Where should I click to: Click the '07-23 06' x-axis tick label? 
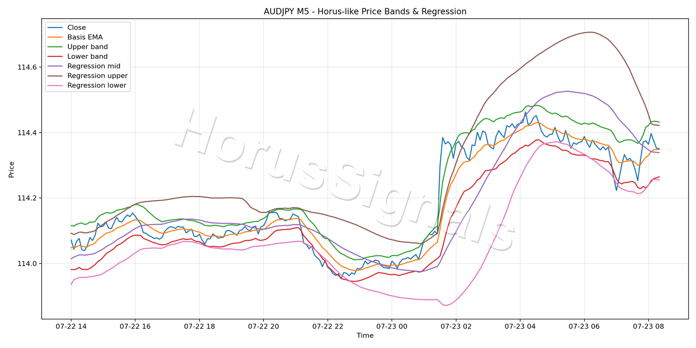click(584, 326)
